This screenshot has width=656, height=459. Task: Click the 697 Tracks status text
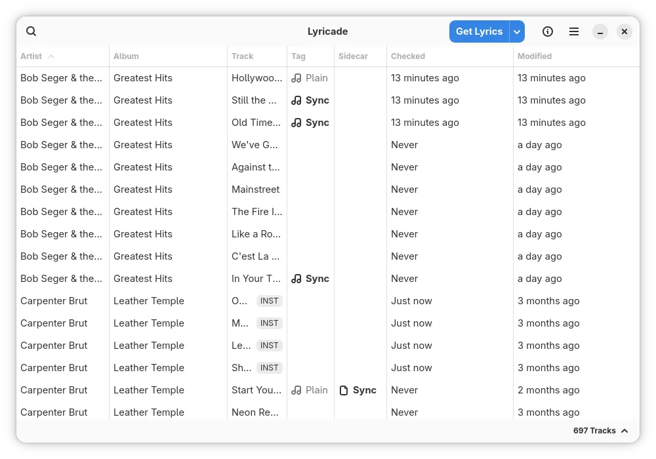[594, 431]
